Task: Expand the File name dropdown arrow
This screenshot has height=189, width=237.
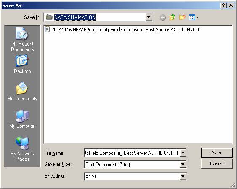Action: point(183,153)
